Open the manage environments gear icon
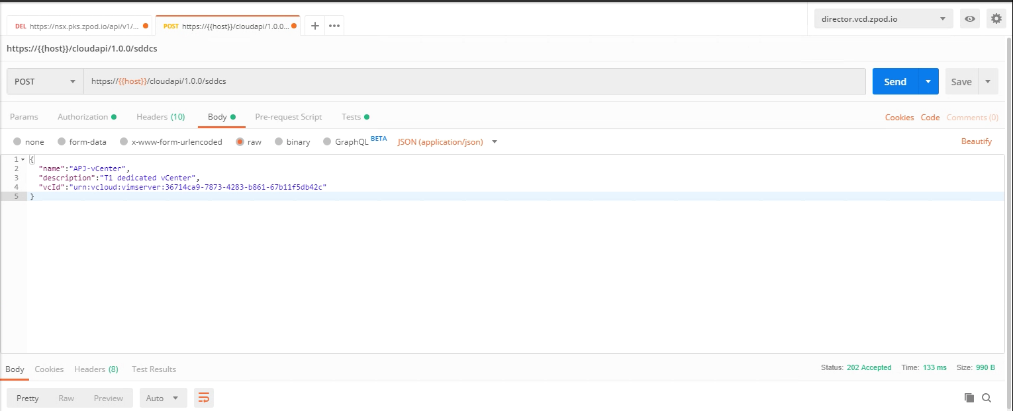This screenshot has height=411, width=1013. (x=996, y=19)
